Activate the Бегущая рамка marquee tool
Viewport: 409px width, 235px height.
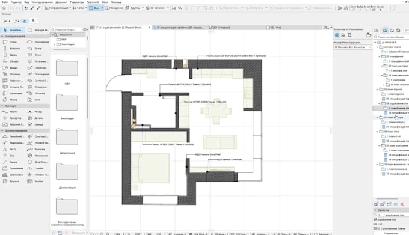point(38,30)
